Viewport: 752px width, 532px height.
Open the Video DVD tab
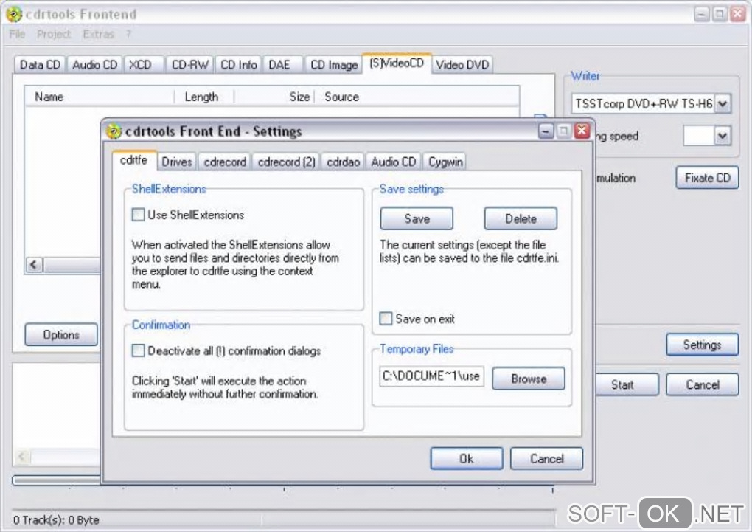tap(462, 65)
